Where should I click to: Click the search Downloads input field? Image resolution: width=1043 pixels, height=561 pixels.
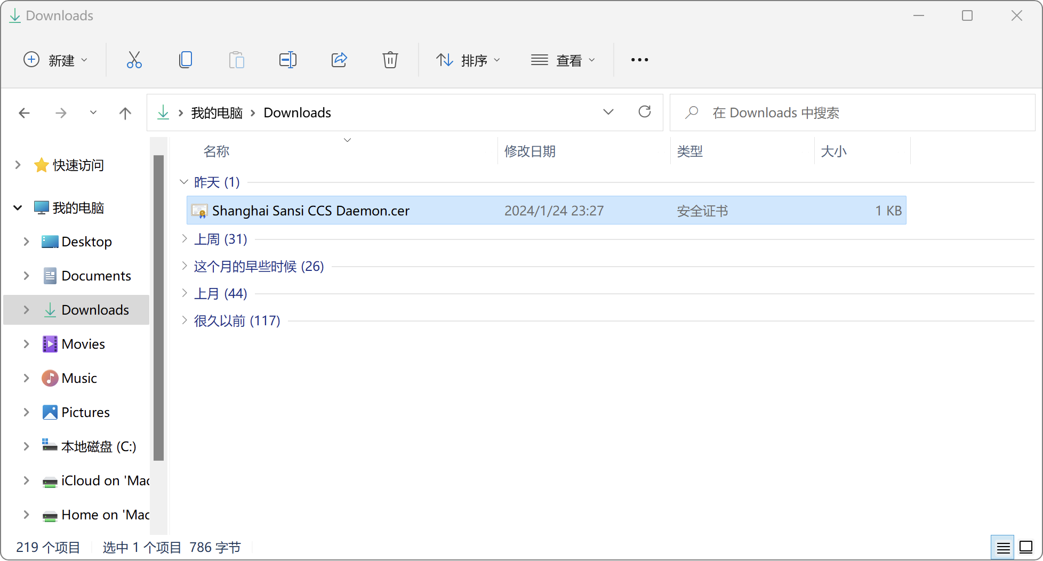tap(852, 113)
